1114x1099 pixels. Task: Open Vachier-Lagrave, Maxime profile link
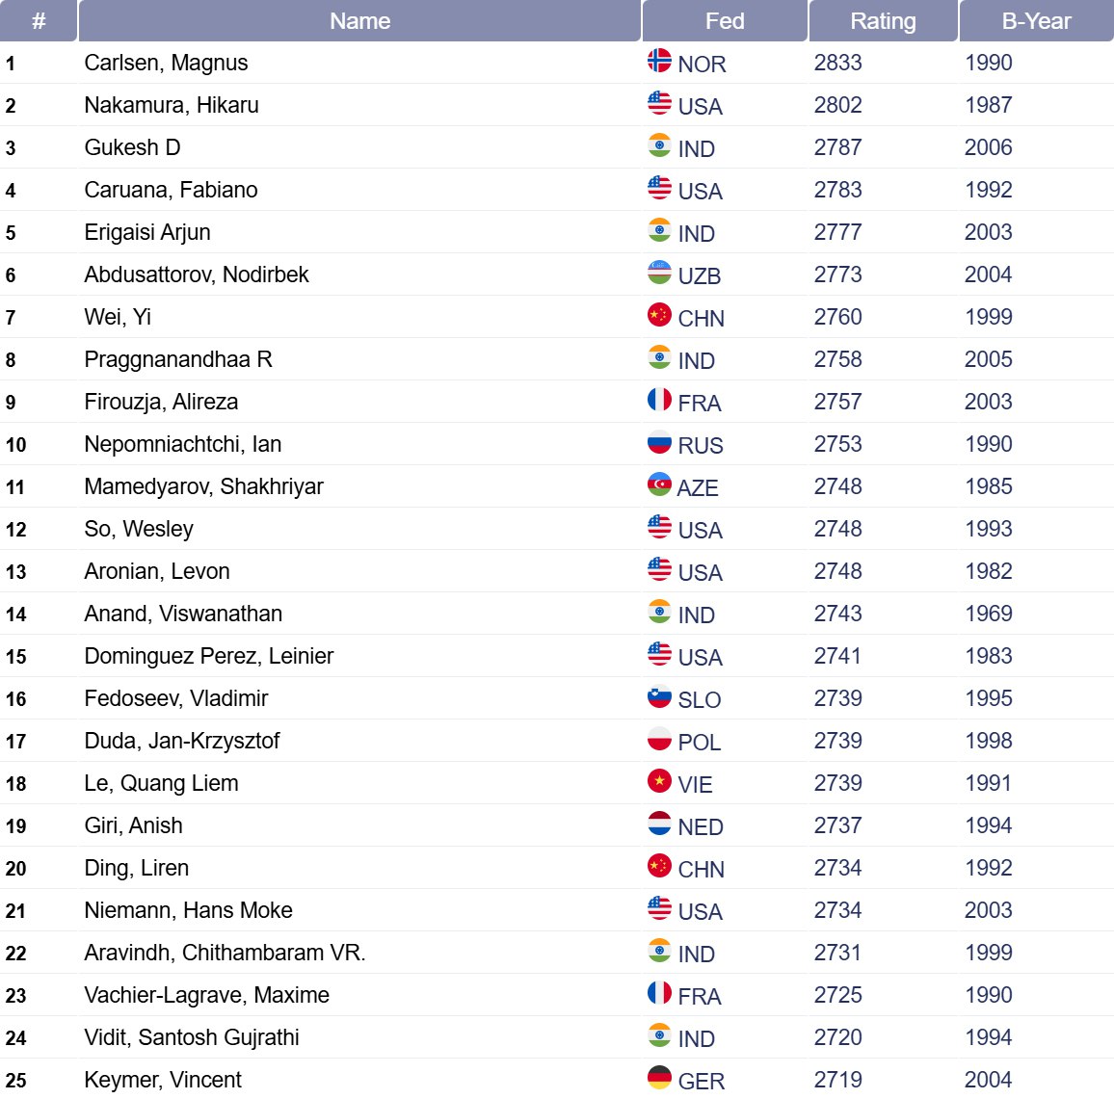tap(206, 995)
